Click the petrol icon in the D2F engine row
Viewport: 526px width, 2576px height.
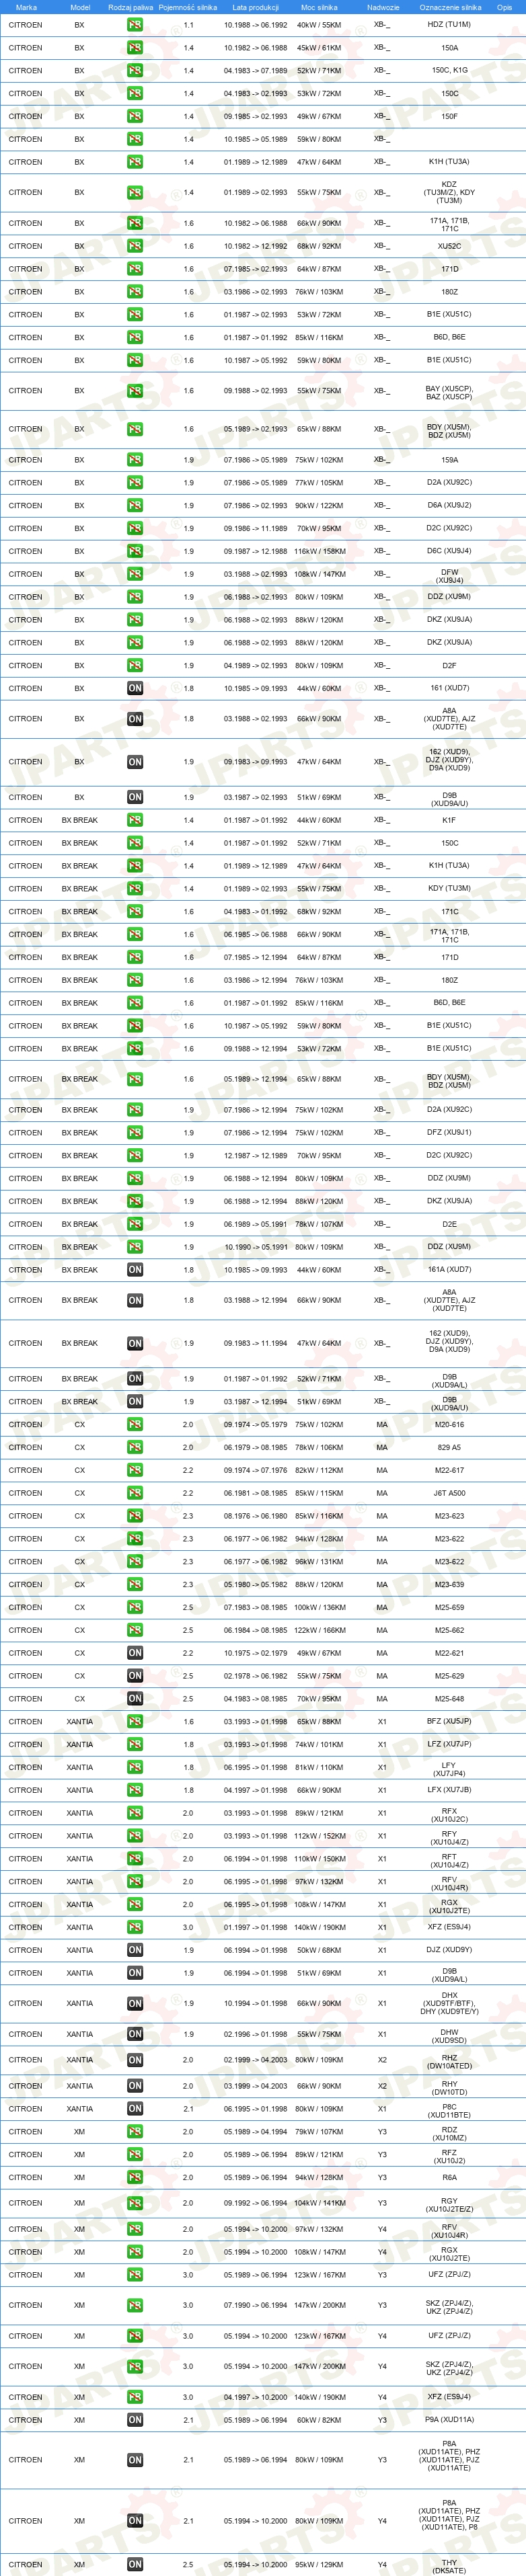(135, 666)
